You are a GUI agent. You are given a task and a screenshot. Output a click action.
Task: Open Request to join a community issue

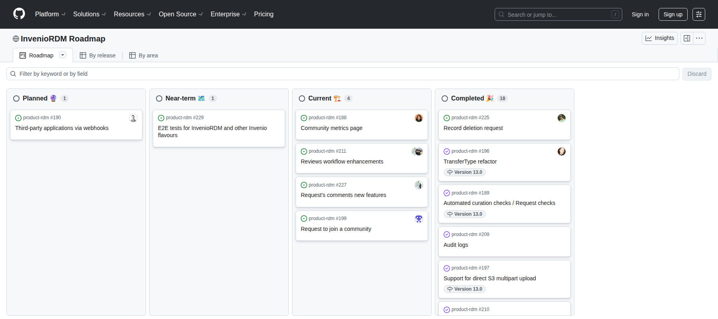[x=336, y=229]
